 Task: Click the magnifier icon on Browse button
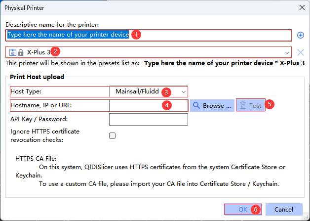point(196,105)
